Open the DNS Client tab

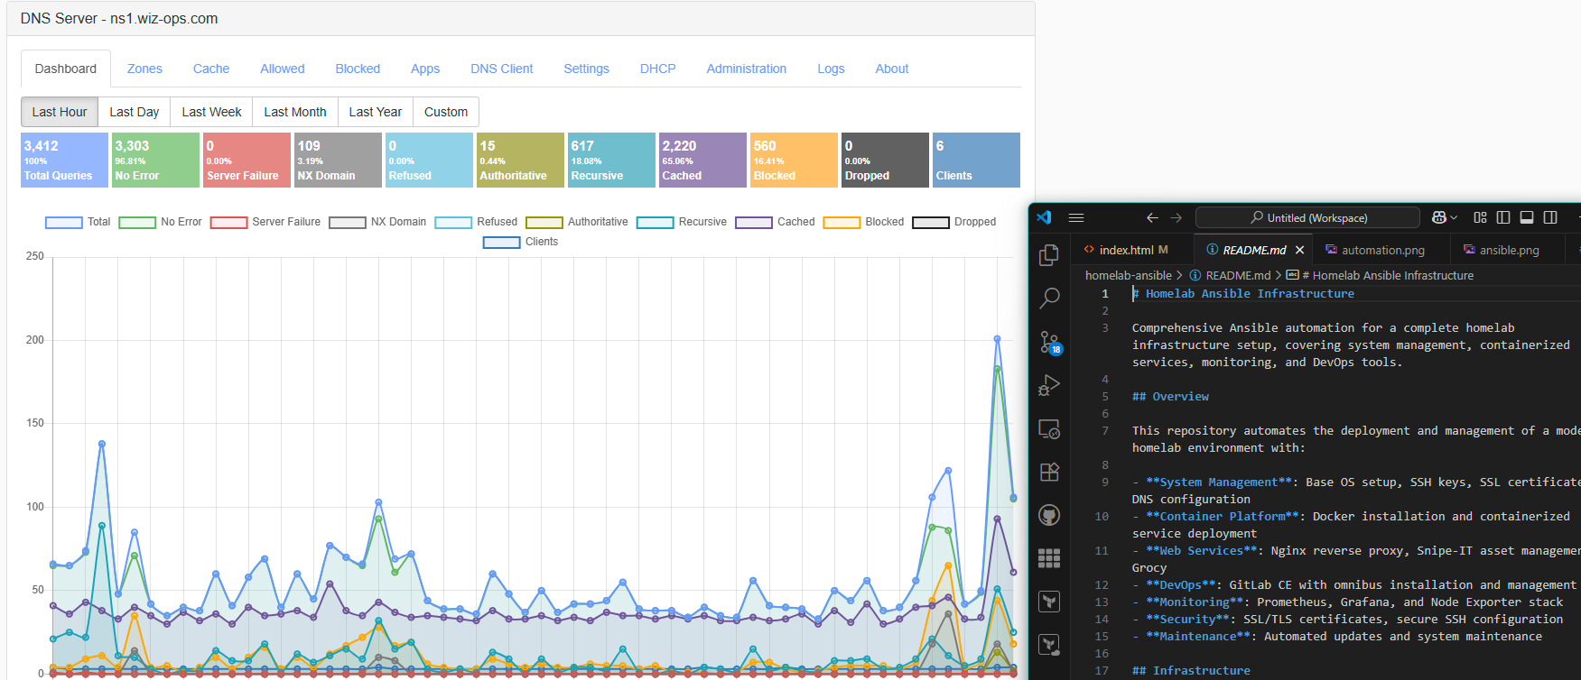click(x=502, y=69)
